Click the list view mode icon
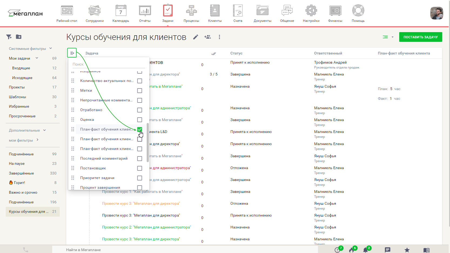 tap(385, 37)
